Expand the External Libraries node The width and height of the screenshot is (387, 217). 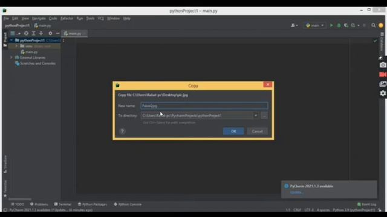coord(11,57)
